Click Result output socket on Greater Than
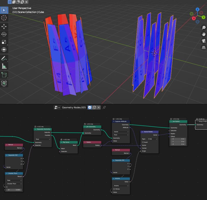Screen dimensions: 207x200 pos(23,177)
